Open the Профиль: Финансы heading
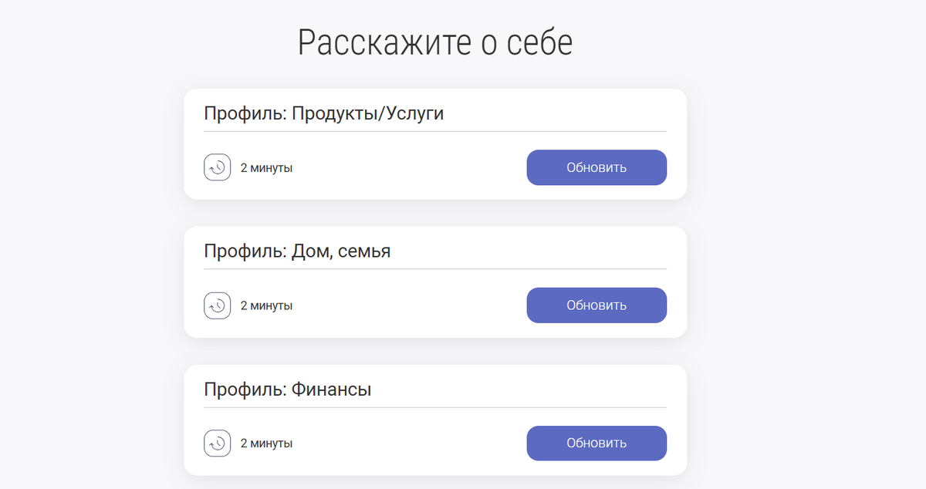This screenshot has height=489, width=926. [287, 388]
